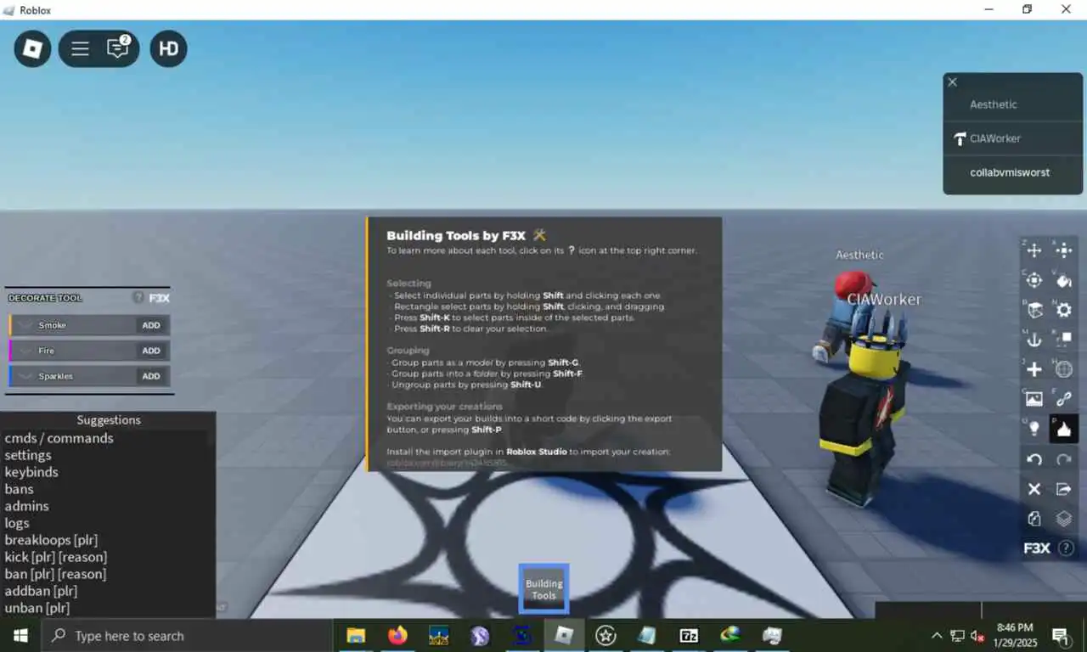
Task: Open Firefox from taskbar
Action: pyautogui.click(x=397, y=635)
